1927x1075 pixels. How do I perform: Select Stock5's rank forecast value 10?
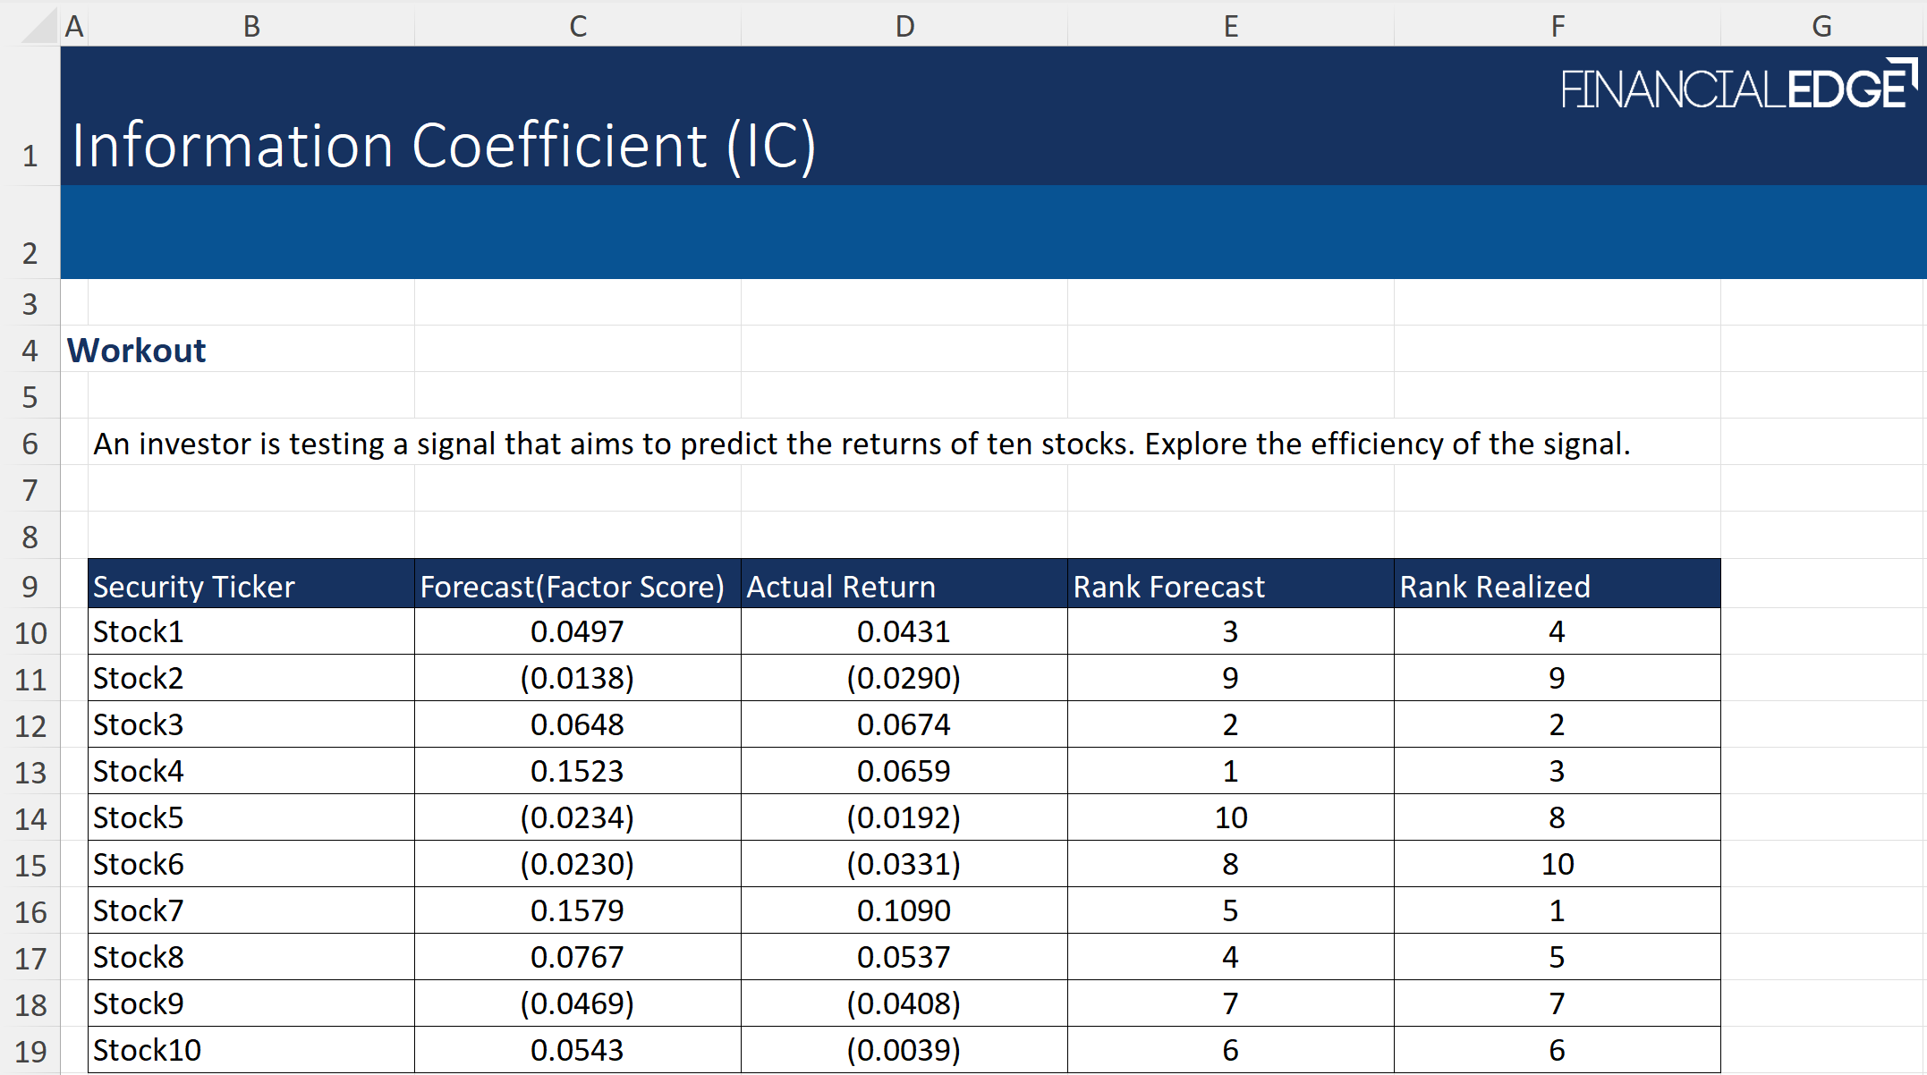pyautogui.click(x=1230, y=817)
